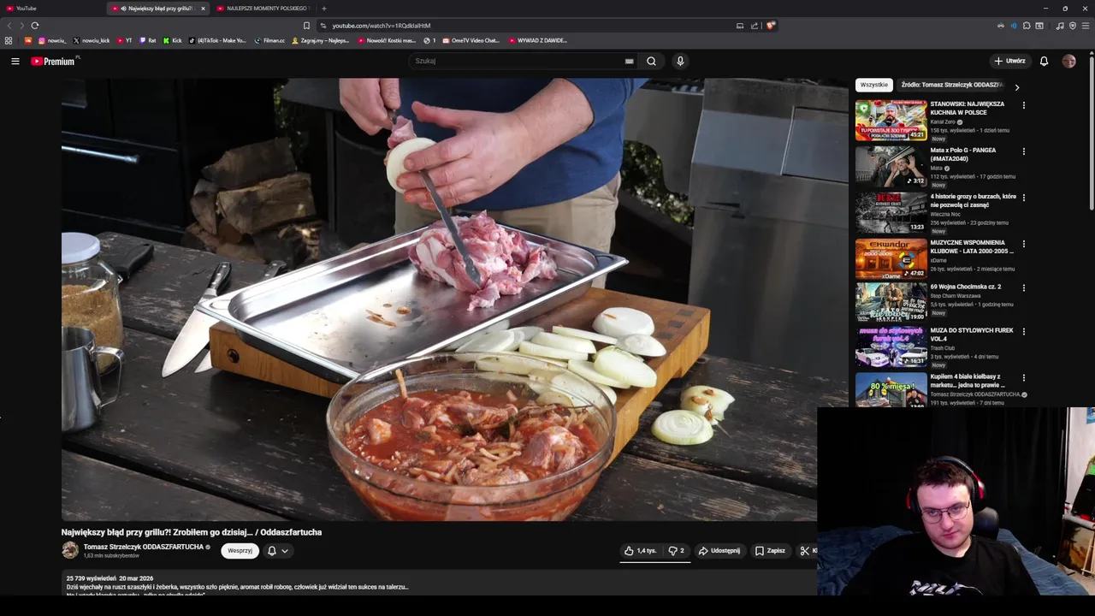Toggle the blue sound-wave toolbar icon
The height and width of the screenshot is (616, 1095).
tap(1014, 26)
